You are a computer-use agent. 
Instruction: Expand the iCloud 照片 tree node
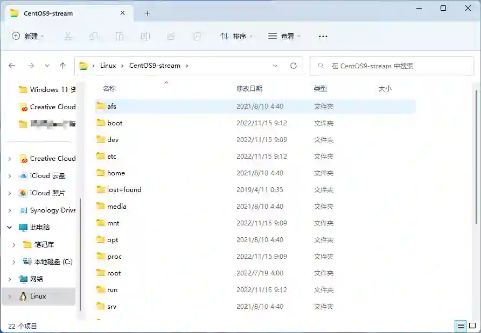(x=10, y=193)
